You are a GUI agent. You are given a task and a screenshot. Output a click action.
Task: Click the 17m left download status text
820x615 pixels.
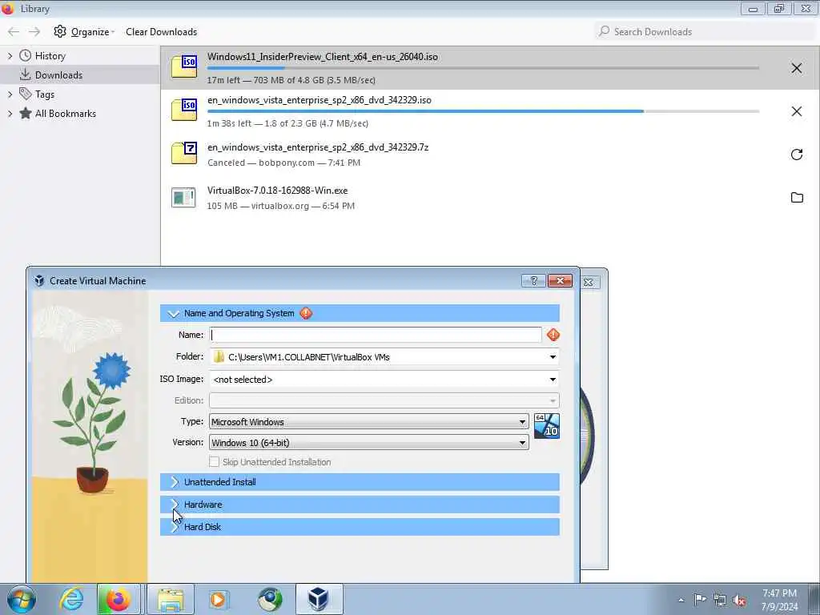(291, 80)
